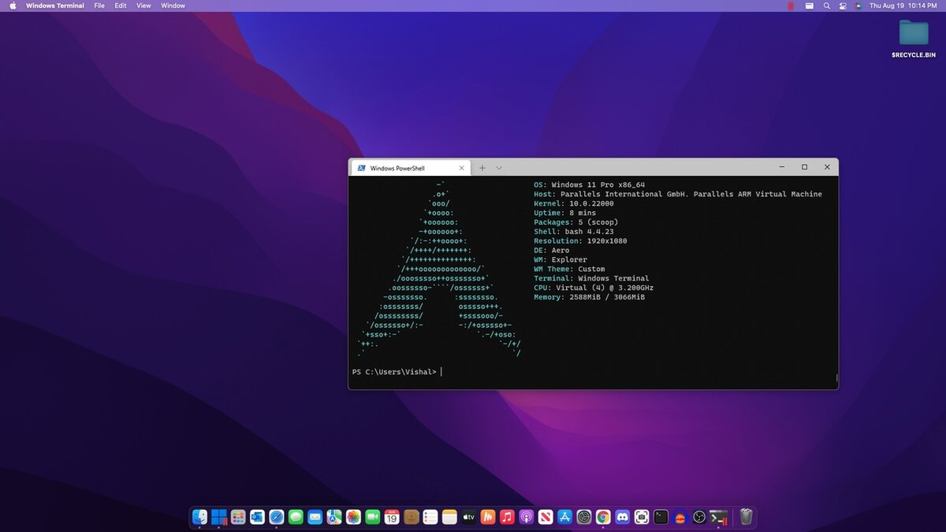Open Launchpad from the Dock
Image resolution: width=946 pixels, height=532 pixels.
pyautogui.click(x=238, y=517)
